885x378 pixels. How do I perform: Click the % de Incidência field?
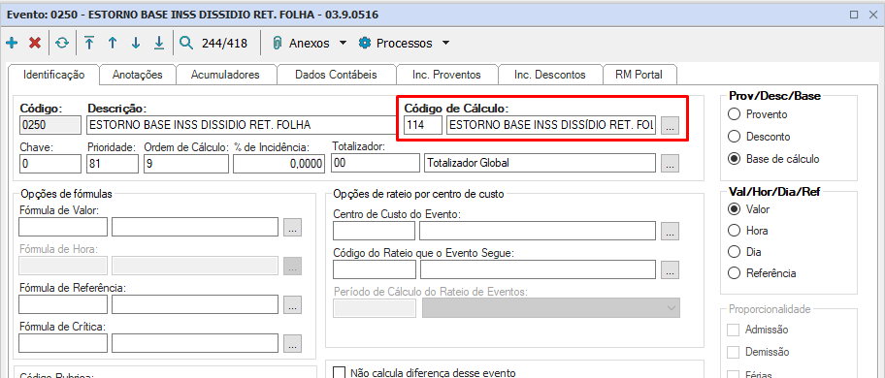(x=279, y=164)
